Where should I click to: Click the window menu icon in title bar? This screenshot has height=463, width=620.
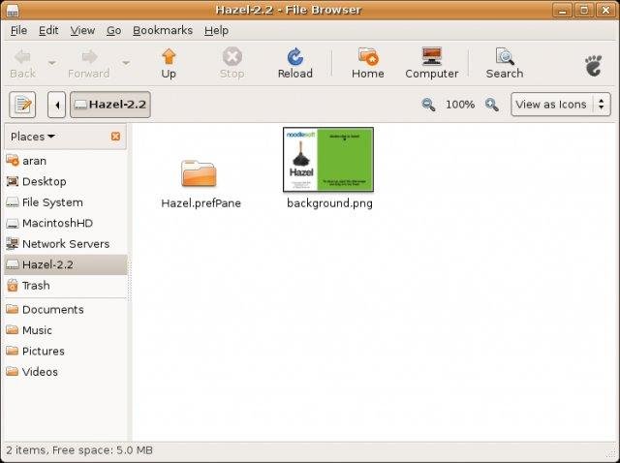[13, 11]
